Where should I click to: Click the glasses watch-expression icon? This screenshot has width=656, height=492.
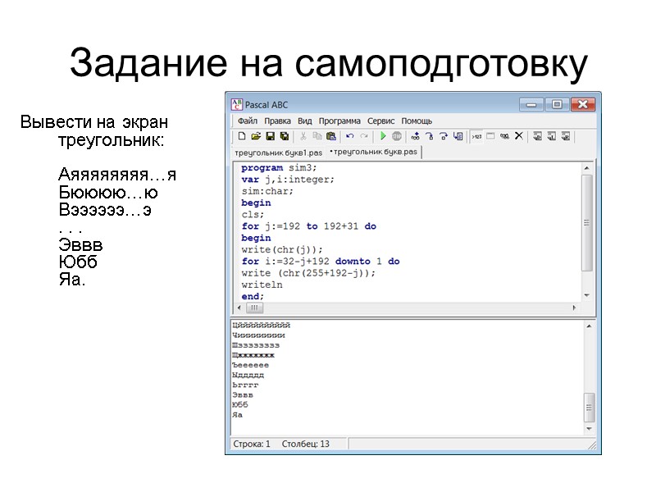(x=504, y=136)
